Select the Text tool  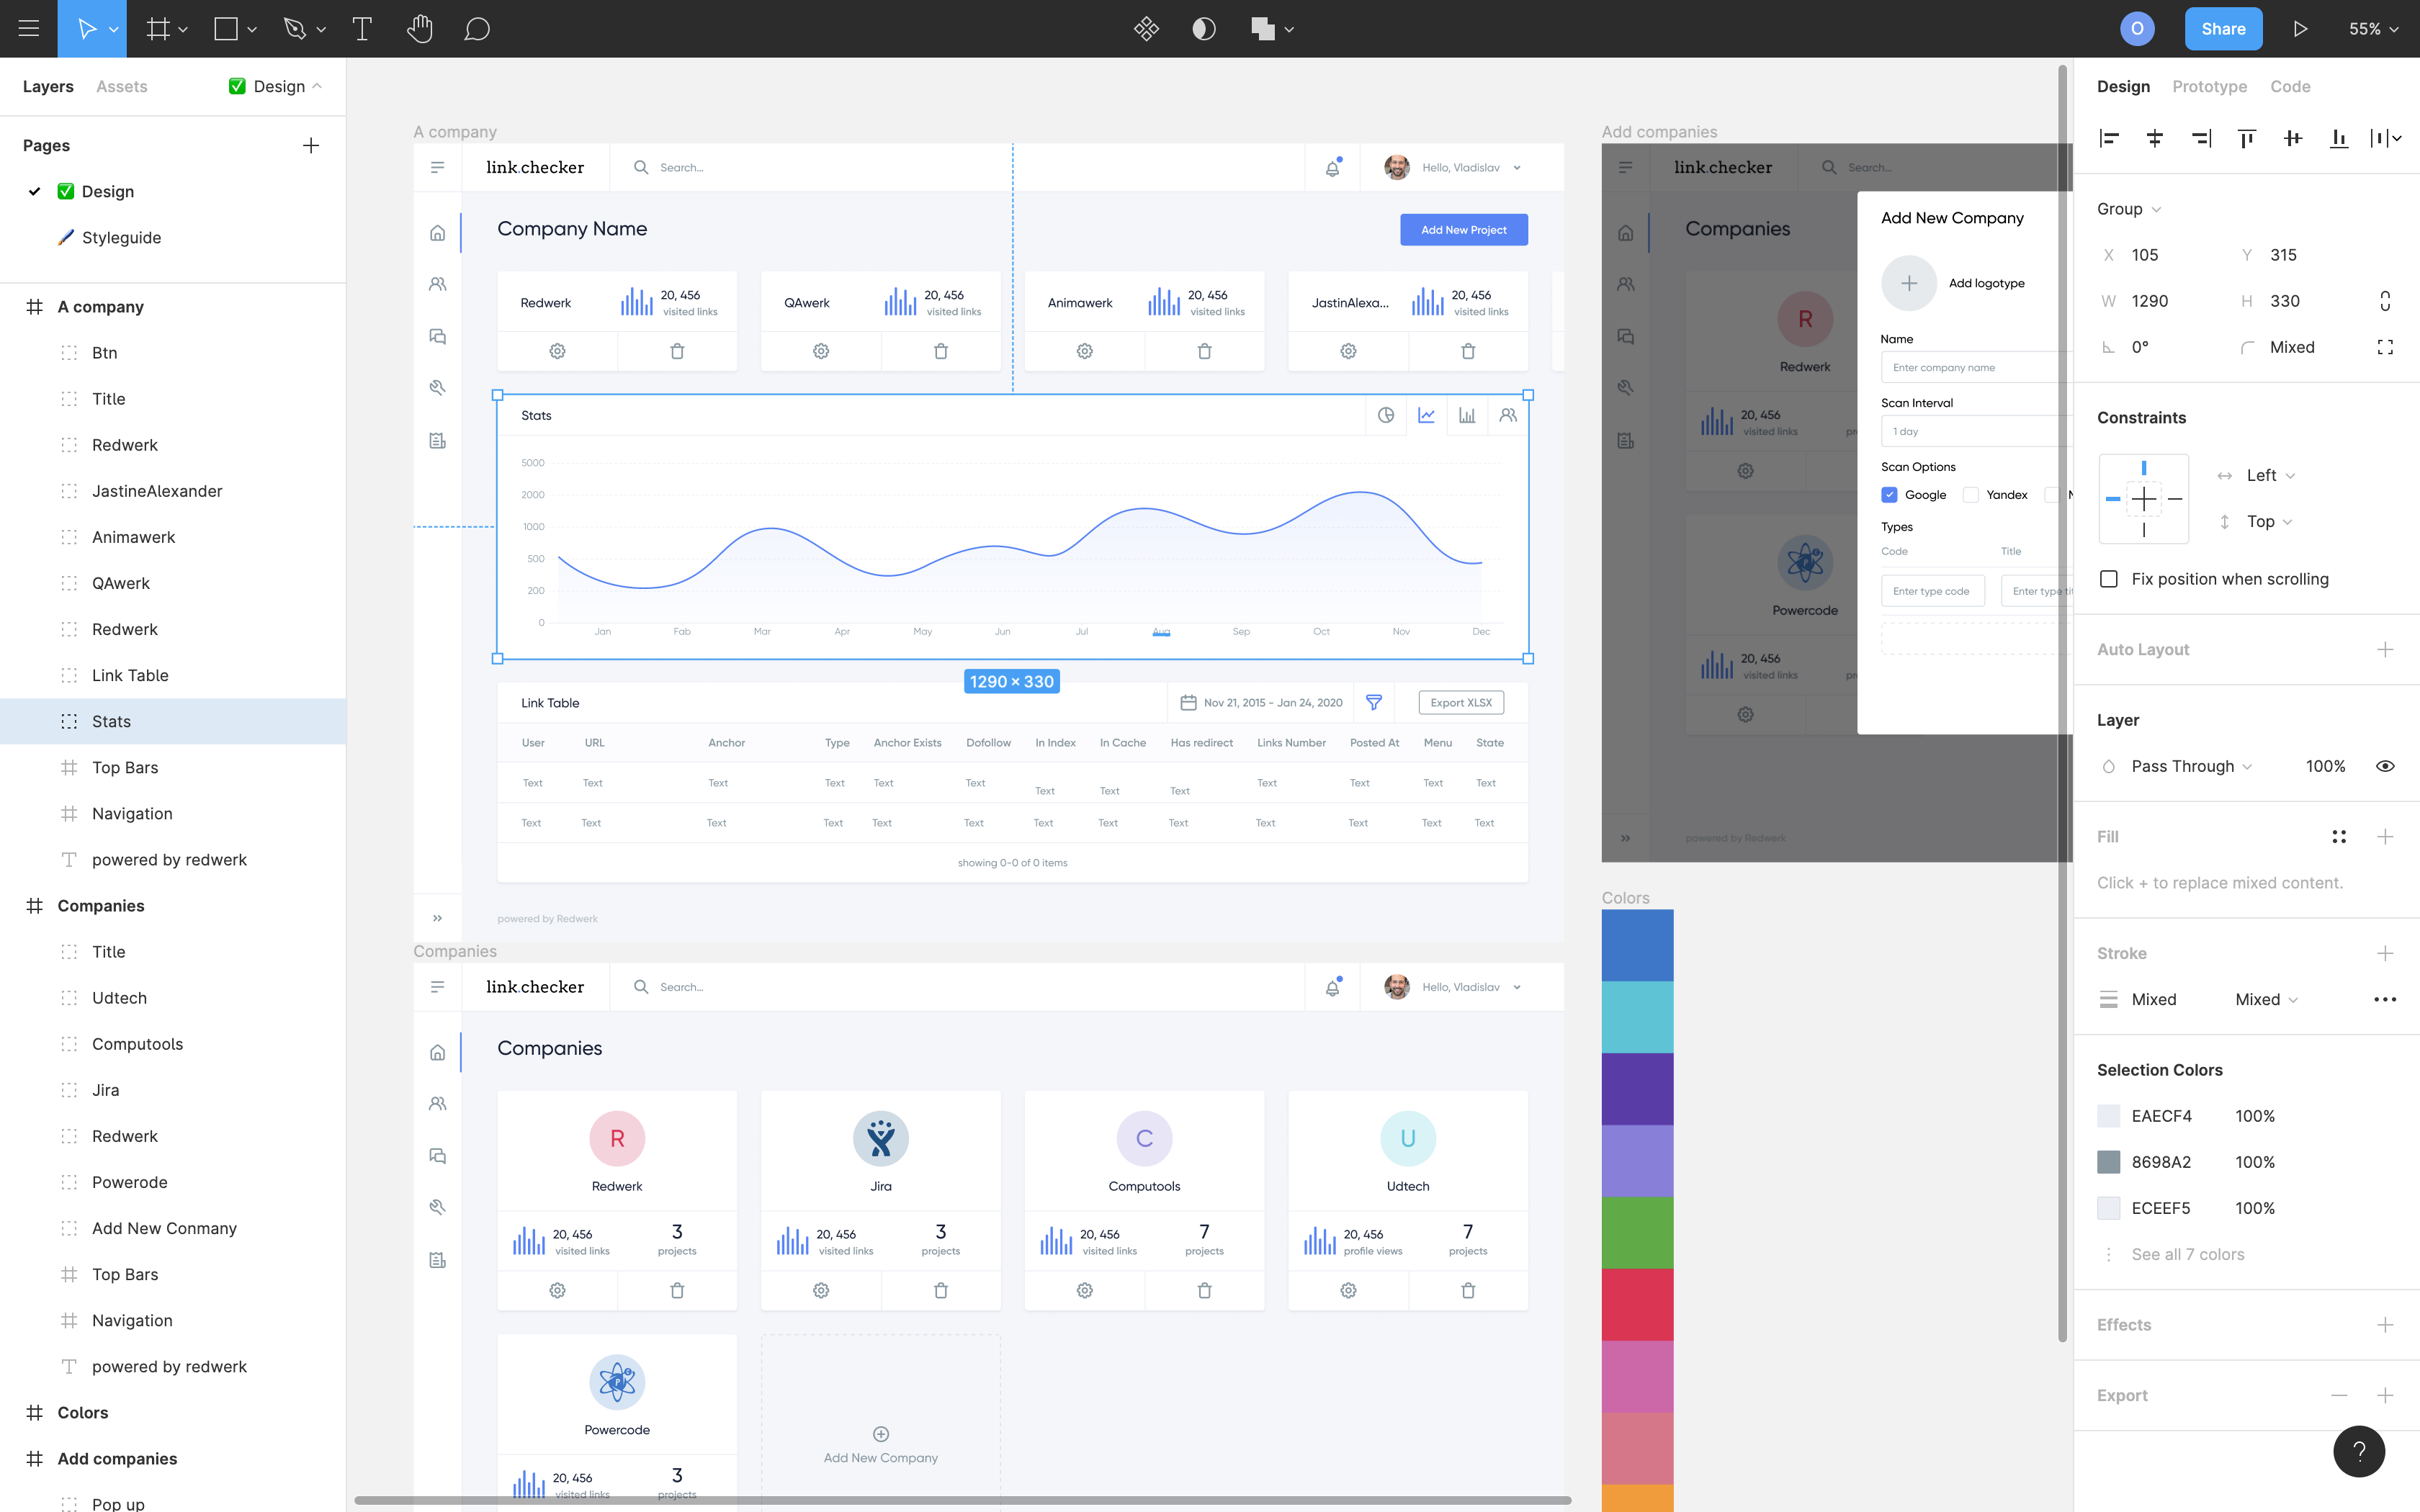362,29
